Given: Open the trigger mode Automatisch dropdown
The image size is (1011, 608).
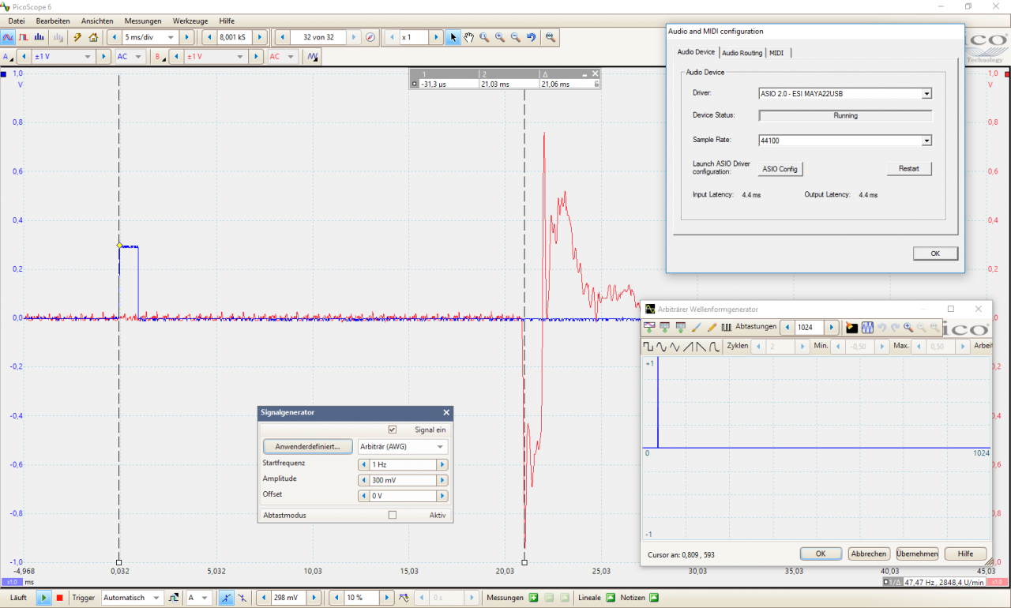Looking at the screenshot, I should coord(156,598).
